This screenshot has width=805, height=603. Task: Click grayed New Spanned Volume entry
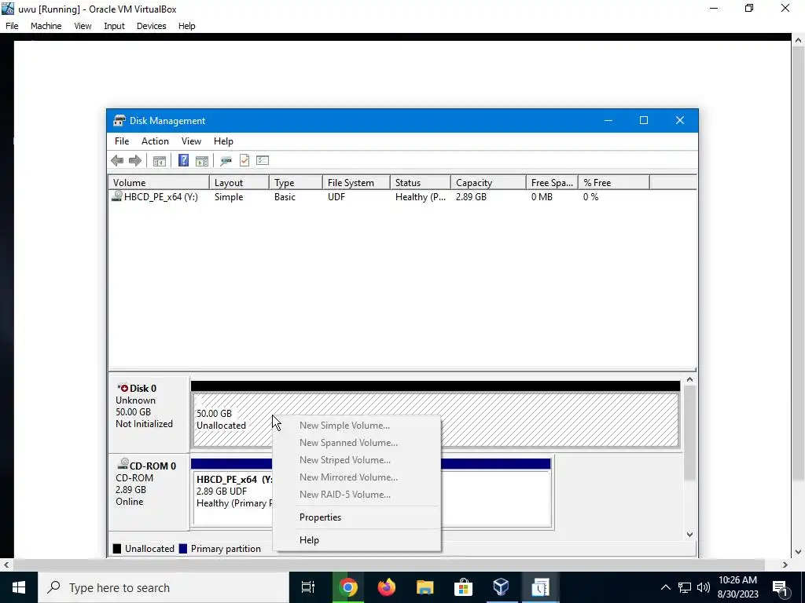click(356, 443)
